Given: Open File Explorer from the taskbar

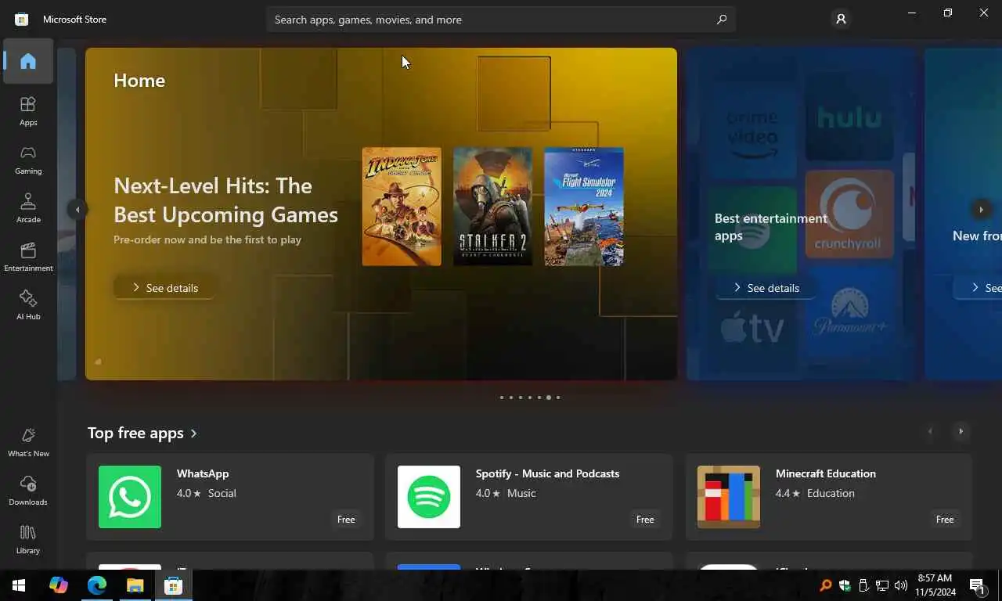Looking at the screenshot, I should (135, 585).
